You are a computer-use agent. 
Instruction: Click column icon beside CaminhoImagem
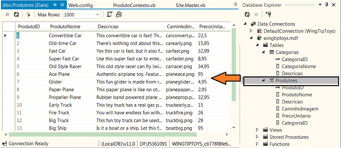[x=278, y=109]
